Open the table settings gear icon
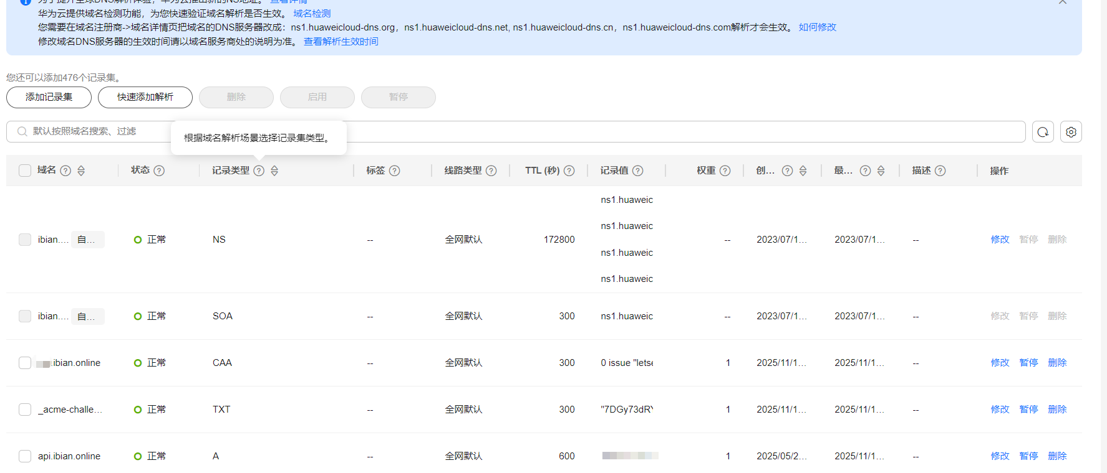1107x473 pixels. pyautogui.click(x=1071, y=132)
